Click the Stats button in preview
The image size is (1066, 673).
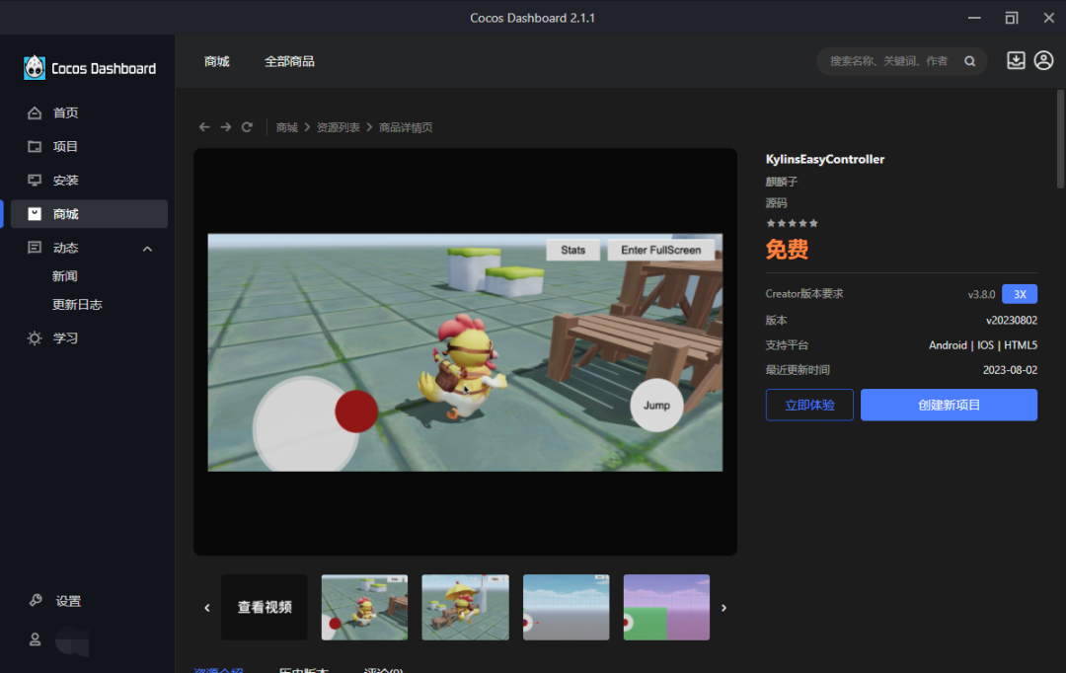point(573,251)
